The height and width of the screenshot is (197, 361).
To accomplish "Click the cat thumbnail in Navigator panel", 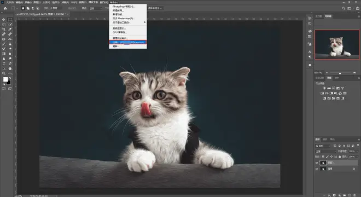I will [337, 44].
